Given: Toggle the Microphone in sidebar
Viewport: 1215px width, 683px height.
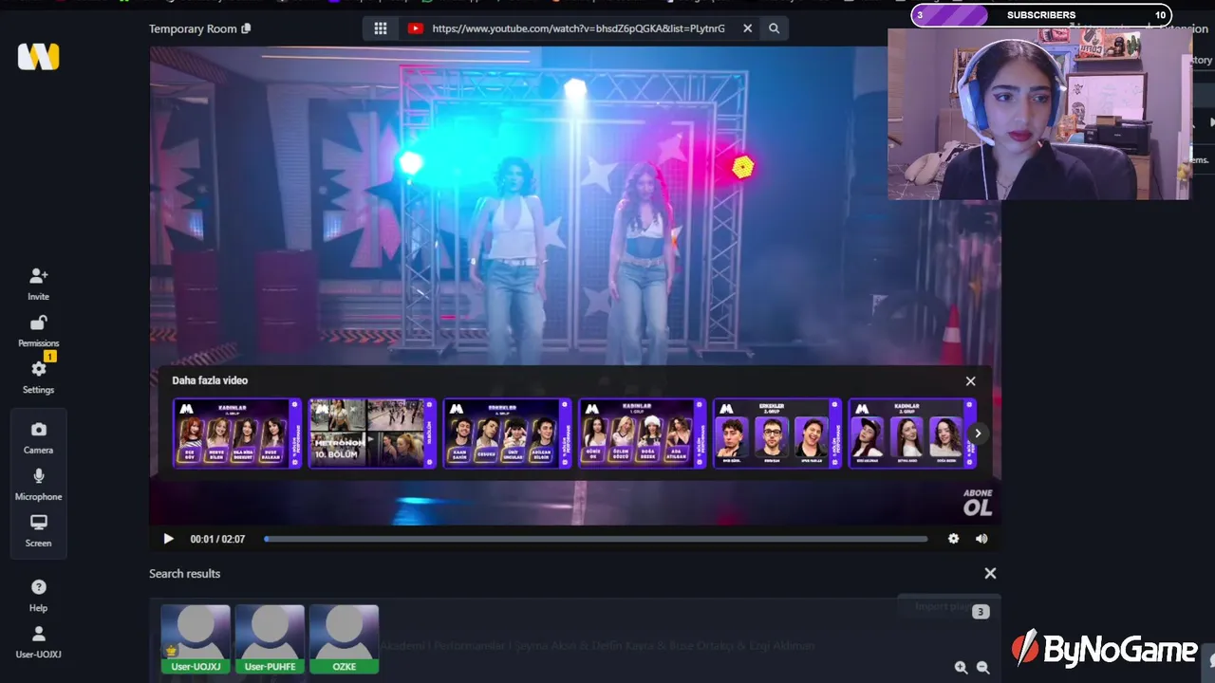Looking at the screenshot, I should pos(38,484).
